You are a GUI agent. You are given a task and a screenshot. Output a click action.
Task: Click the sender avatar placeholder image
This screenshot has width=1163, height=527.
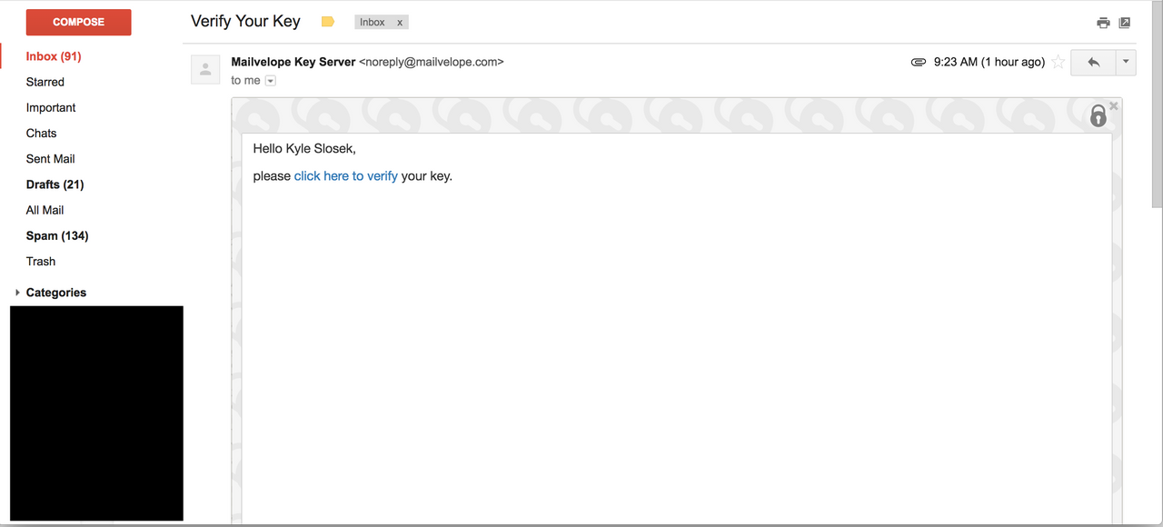point(205,69)
